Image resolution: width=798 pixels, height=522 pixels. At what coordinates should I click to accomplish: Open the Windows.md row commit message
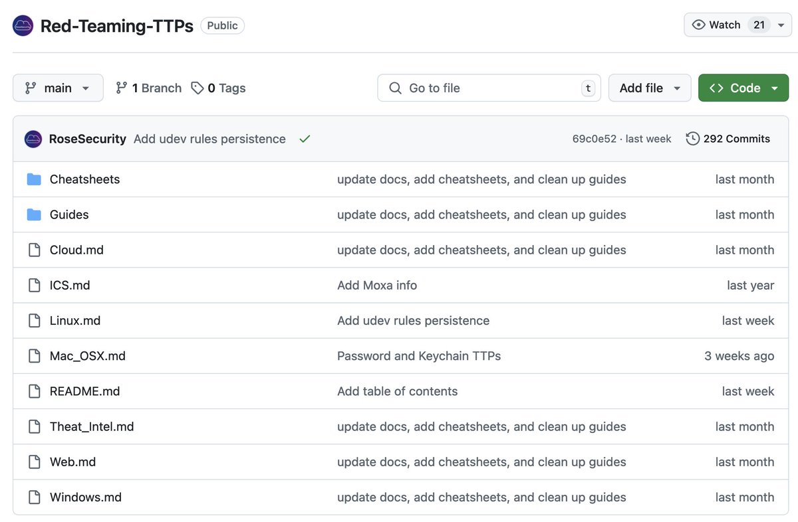481,497
